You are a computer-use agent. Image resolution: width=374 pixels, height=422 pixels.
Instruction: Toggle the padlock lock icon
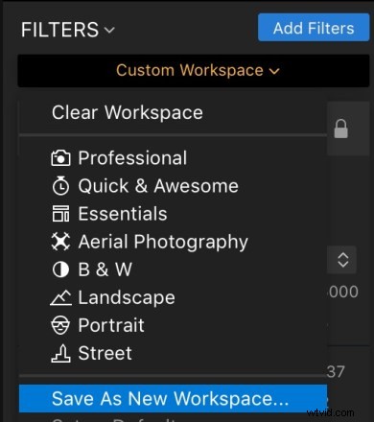click(341, 129)
